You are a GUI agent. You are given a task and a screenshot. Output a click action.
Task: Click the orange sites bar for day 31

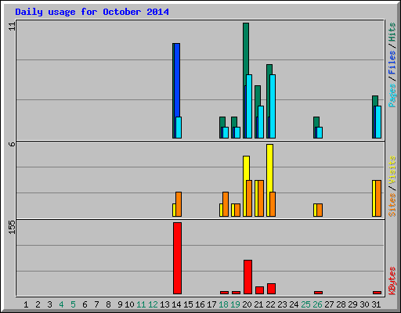[x=378, y=198]
